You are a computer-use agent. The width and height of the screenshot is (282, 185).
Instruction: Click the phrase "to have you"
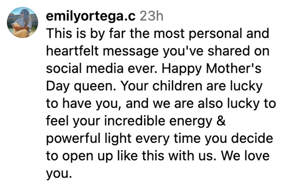coord(82,104)
